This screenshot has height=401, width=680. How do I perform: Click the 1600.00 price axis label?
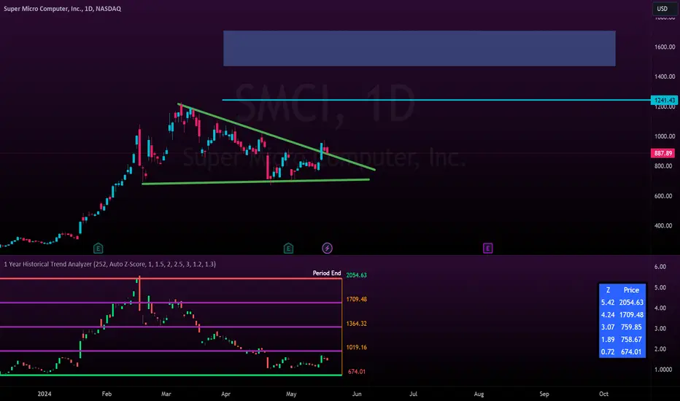point(665,47)
